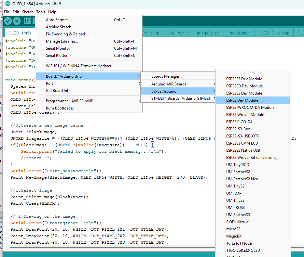Viewport: 304px width, 257px height.
Task: Select UM FeatherS2 Neo board
Action: [x=253, y=179]
